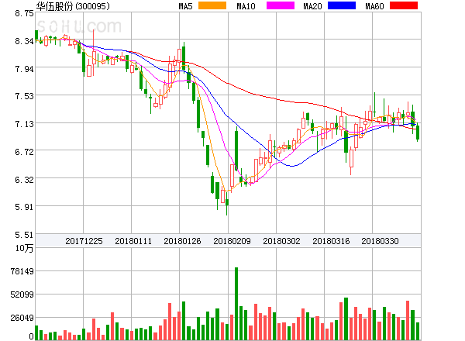465x341 pixels.
Task: Click the 7.94 price axis label
Action: pyautogui.click(x=24, y=69)
